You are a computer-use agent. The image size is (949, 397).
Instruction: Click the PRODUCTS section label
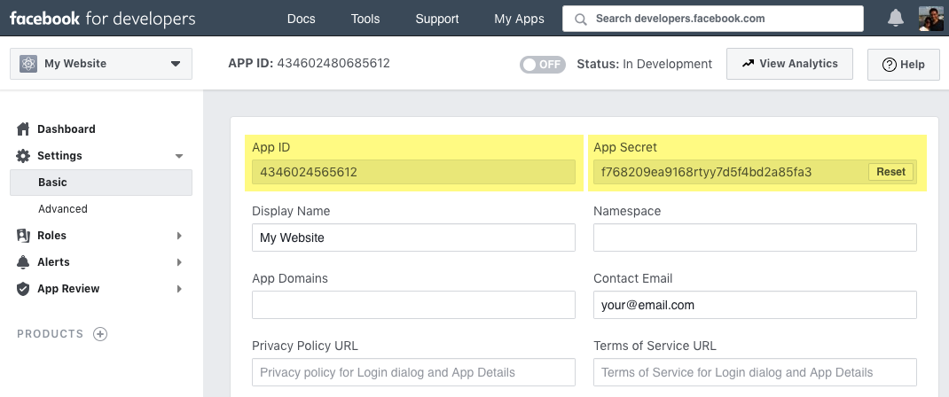(x=51, y=333)
